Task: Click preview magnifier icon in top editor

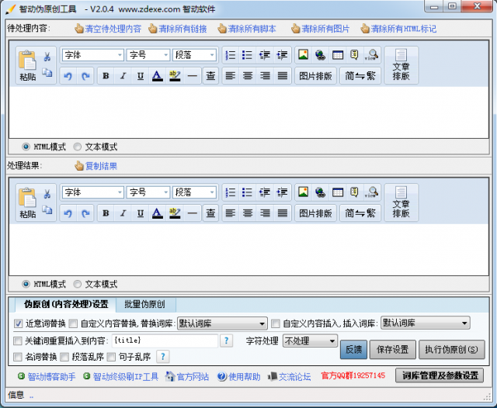Action: click(x=372, y=55)
